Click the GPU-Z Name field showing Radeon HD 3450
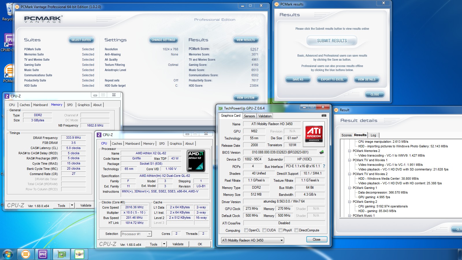This screenshot has height=260, width=462. point(272,124)
